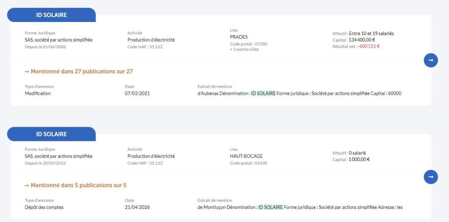Click 'Depuis le 20/05/2022' in second card

tap(45, 163)
